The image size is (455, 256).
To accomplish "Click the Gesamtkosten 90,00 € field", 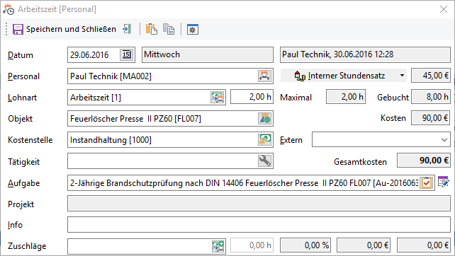I will click(x=424, y=160).
